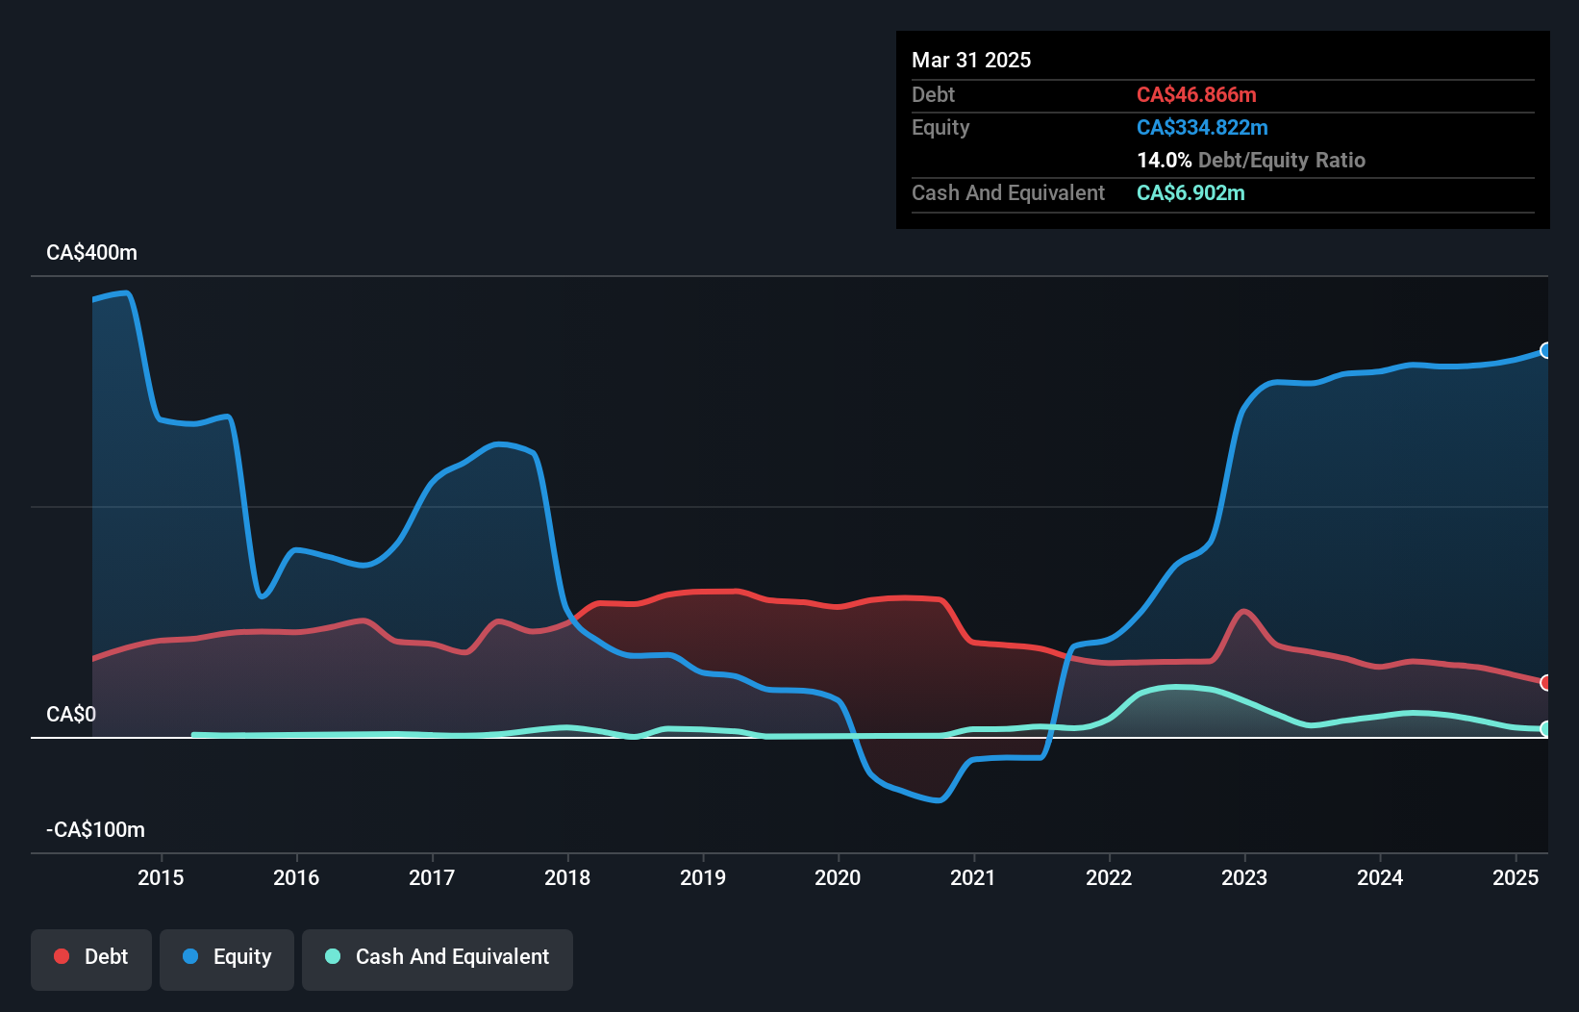
Task: Toggle the Equity series legend button
Action: point(227,959)
